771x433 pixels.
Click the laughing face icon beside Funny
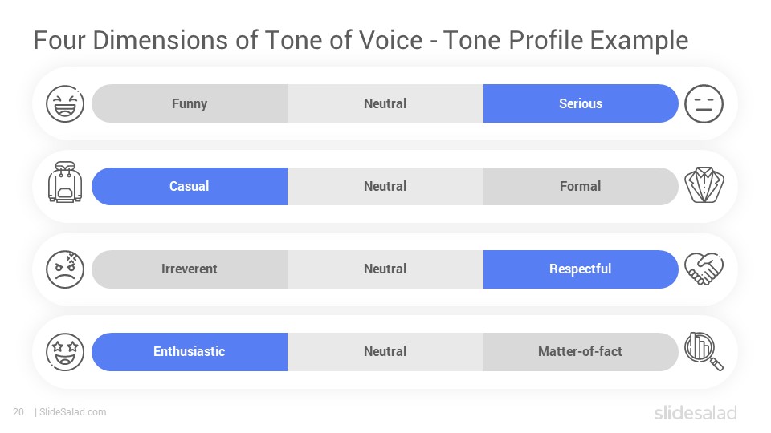(65, 103)
